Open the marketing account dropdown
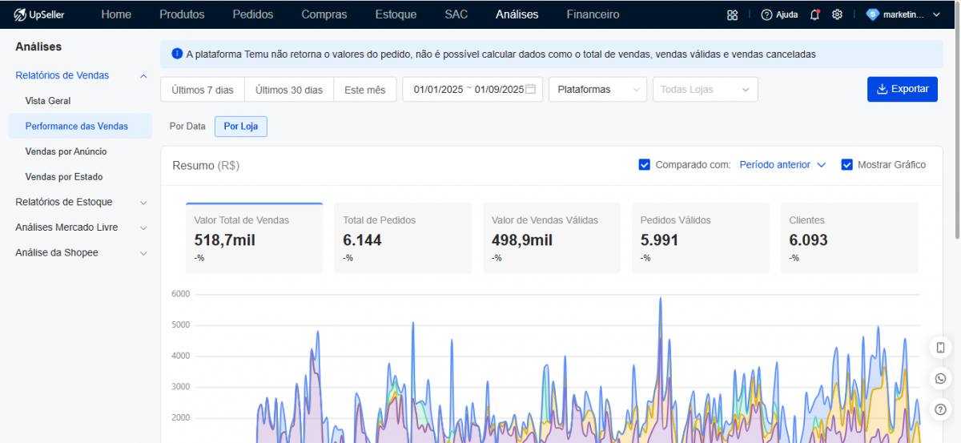961x443 pixels. click(x=904, y=14)
